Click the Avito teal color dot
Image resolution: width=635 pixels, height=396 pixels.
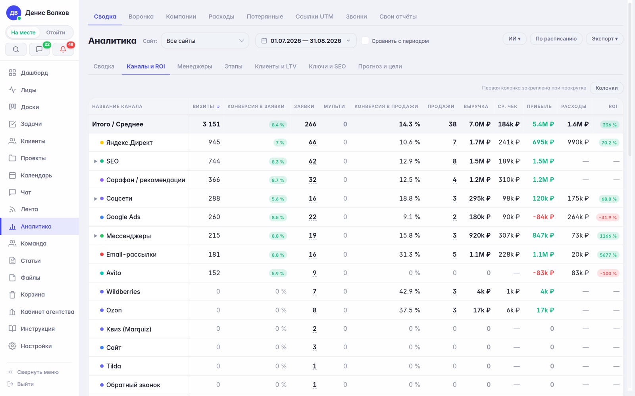(102, 273)
